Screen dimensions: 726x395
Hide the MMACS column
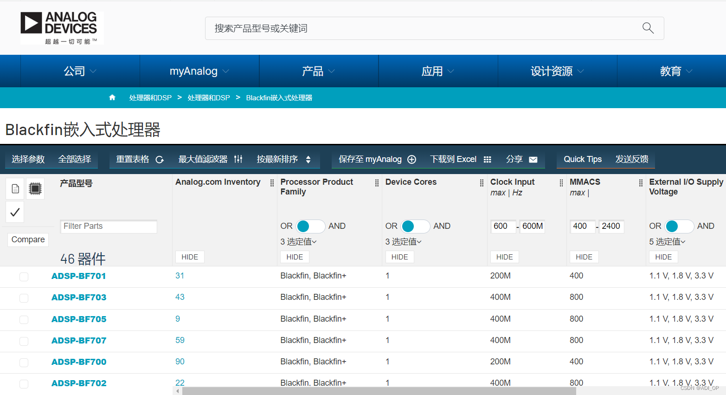coord(584,257)
